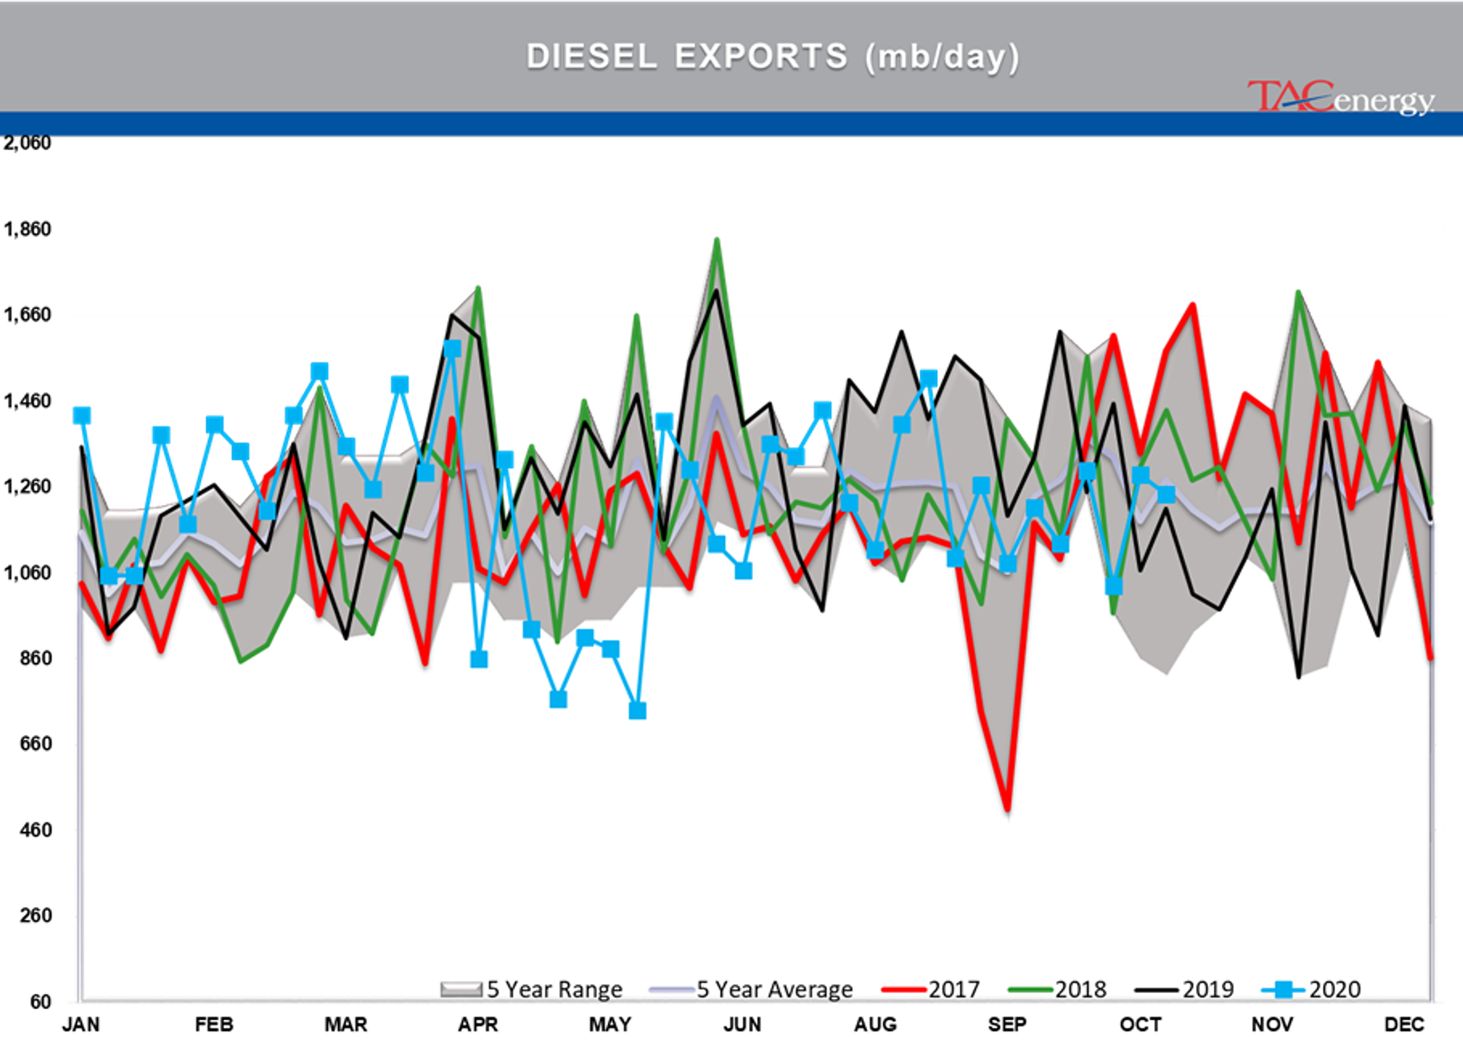
Task: Click the APR axis label
Action: (478, 1025)
